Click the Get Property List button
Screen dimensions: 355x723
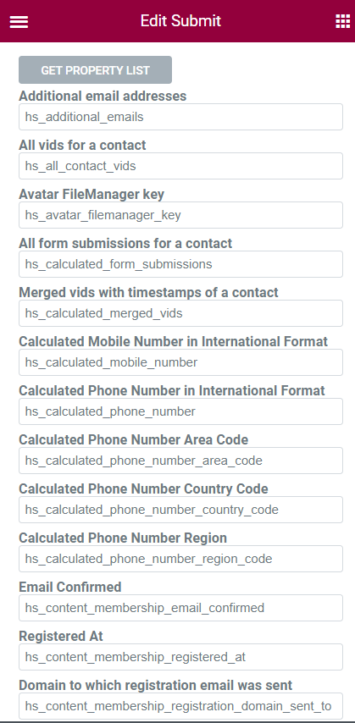tap(95, 70)
